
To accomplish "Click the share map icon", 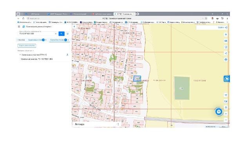I will (226, 53).
